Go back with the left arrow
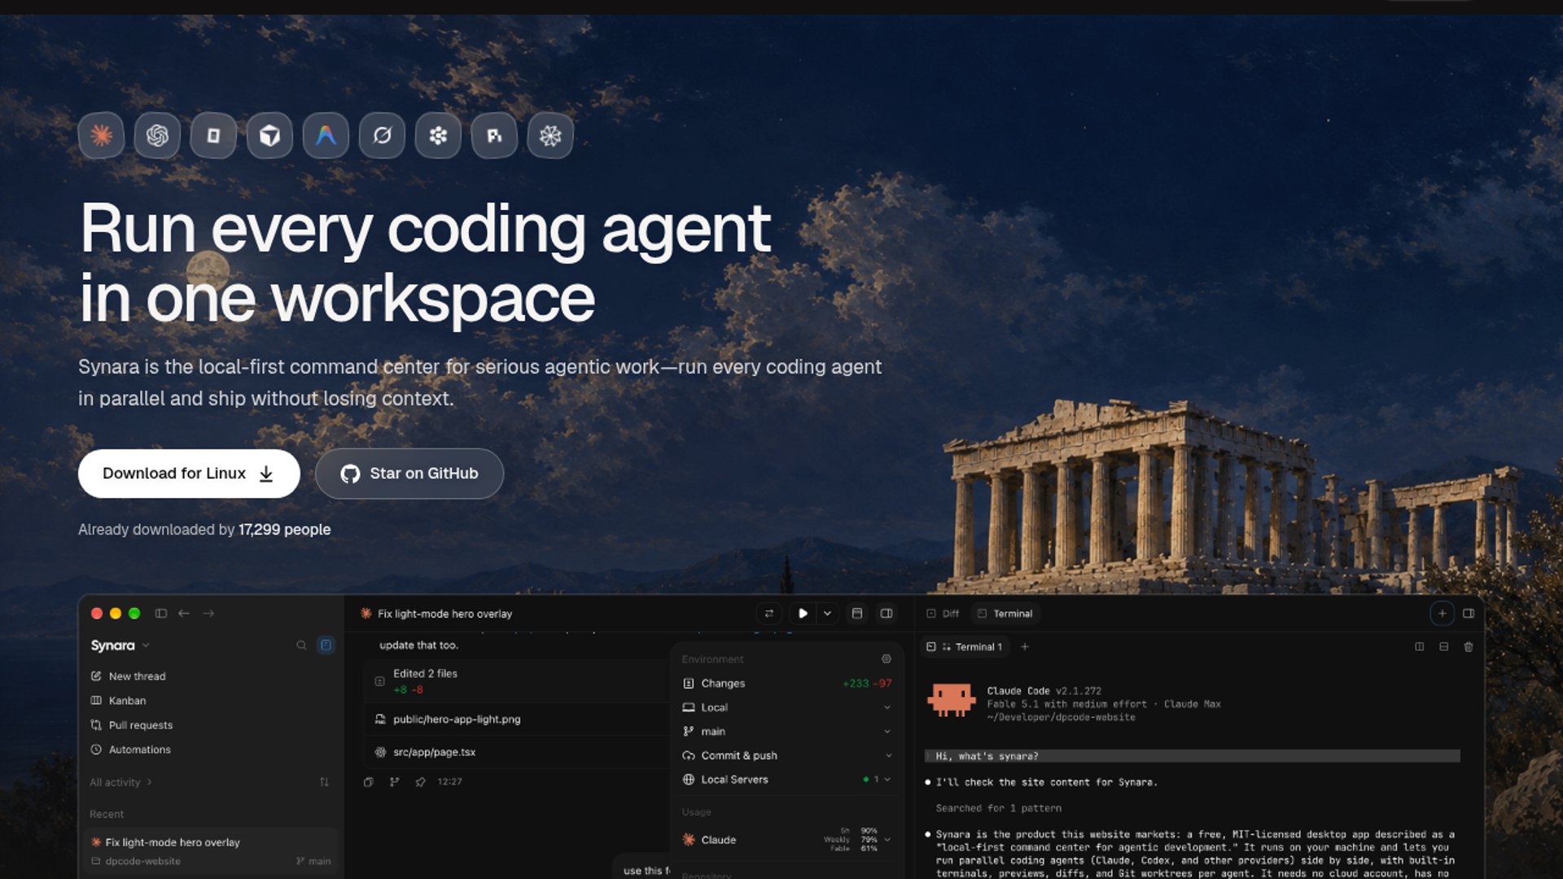This screenshot has height=879, width=1563. (x=184, y=614)
